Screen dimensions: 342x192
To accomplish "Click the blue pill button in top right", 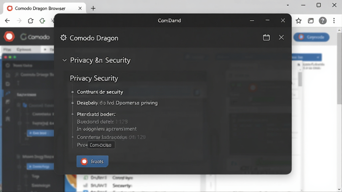I will pos(311,37).
